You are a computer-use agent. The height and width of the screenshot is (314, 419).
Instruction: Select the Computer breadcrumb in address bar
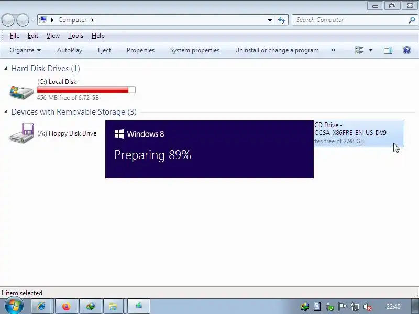tap(72, 20)
